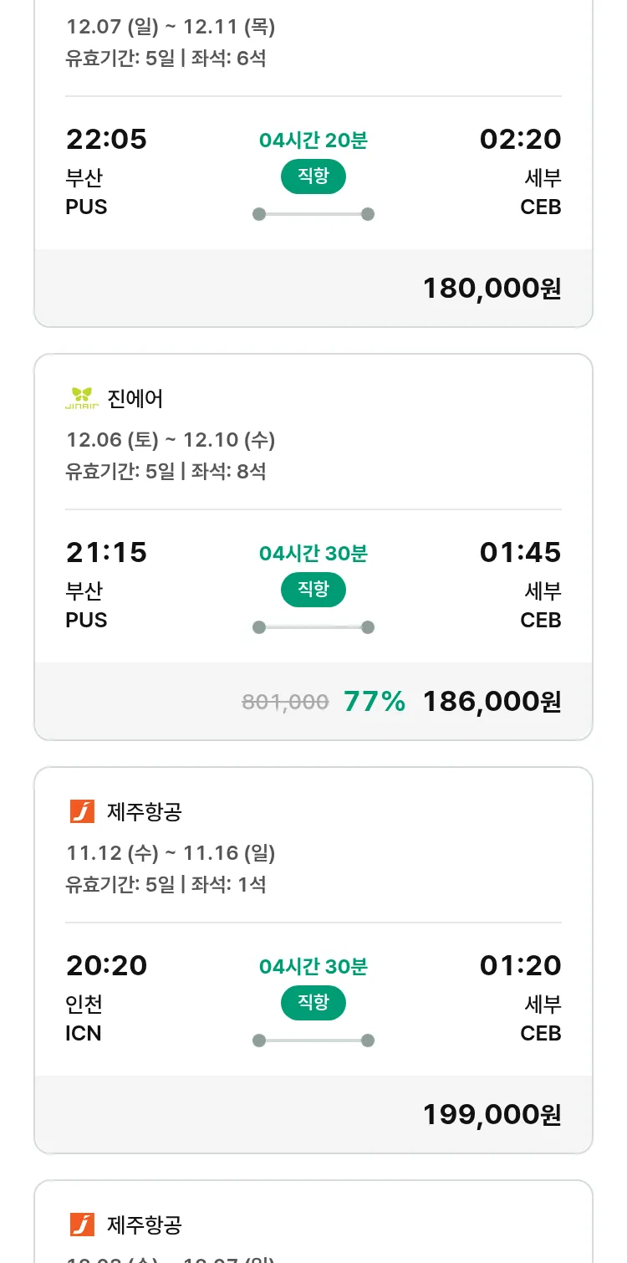Screen dimensions: 627x1263
Task: Tap the 직항 badge on the 22:05 flight
Action: 313,176
